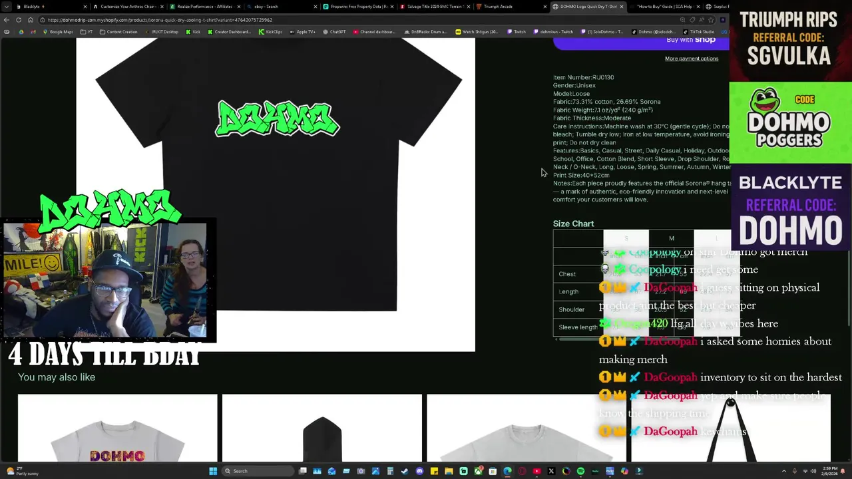This screenshot has height=479, width=852.
Task: Open Microsoft Store from the taskbar
Action: 493,471
